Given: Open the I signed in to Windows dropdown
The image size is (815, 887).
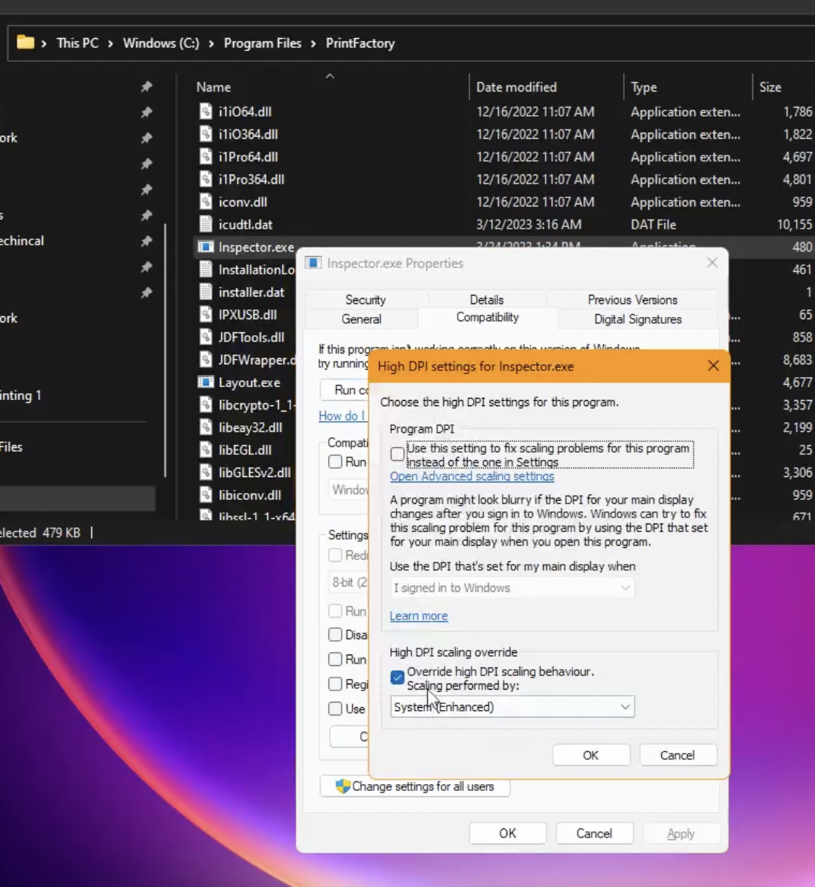Looking at the screenshot, I should (x=512, y=588).
